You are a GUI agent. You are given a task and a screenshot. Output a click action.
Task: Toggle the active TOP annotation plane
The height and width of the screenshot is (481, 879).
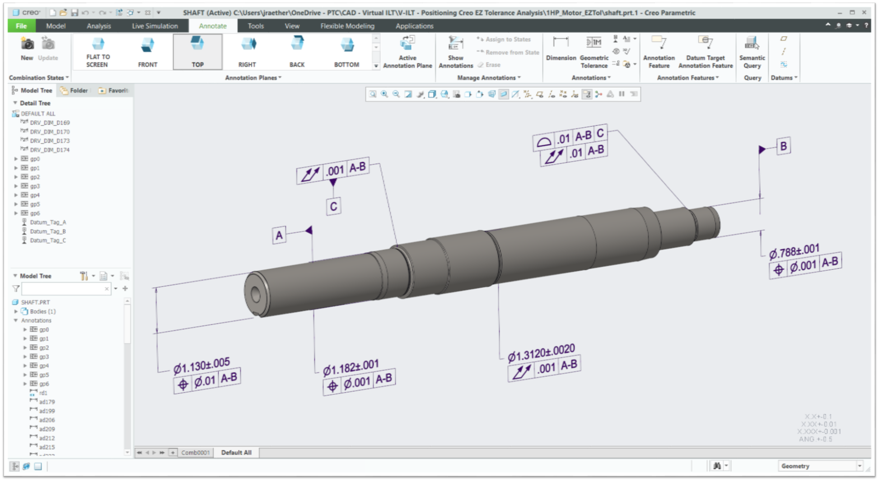click(197, 52)
